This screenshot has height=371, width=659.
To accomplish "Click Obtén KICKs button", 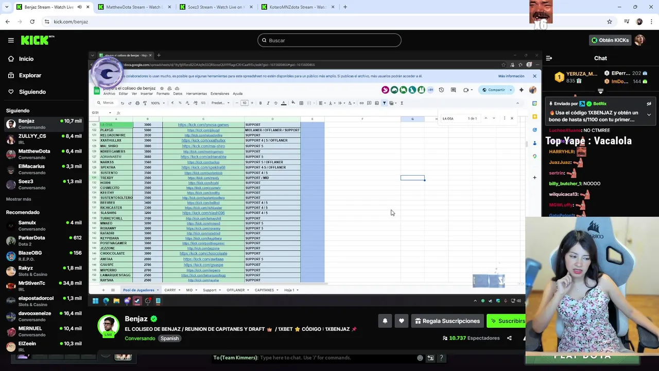I will click(x=610, y=40).
